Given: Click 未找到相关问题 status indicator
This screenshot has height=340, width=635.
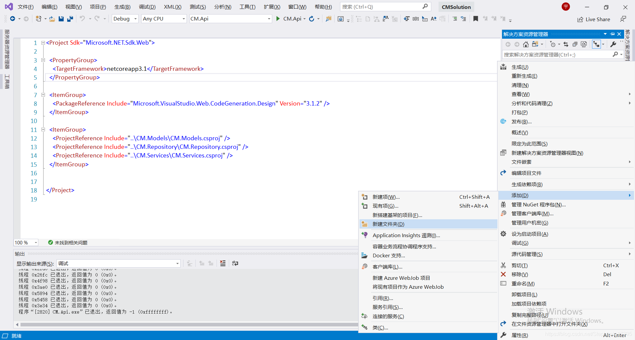Looking at the screenshot, I should pyautogui.click(x=68, y=243).
